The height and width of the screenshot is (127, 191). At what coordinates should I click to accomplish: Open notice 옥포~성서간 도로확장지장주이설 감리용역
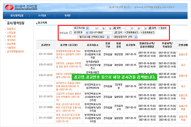point(69,118)
